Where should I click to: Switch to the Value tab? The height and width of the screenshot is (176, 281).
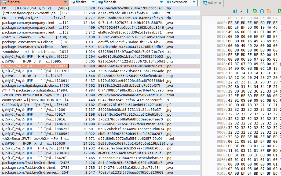click(x=212, y=3)
